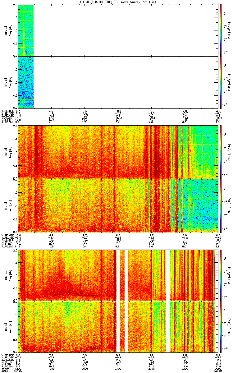
Task: Select the THD B-parallel spectrogram panel
Action: point(118,205)
